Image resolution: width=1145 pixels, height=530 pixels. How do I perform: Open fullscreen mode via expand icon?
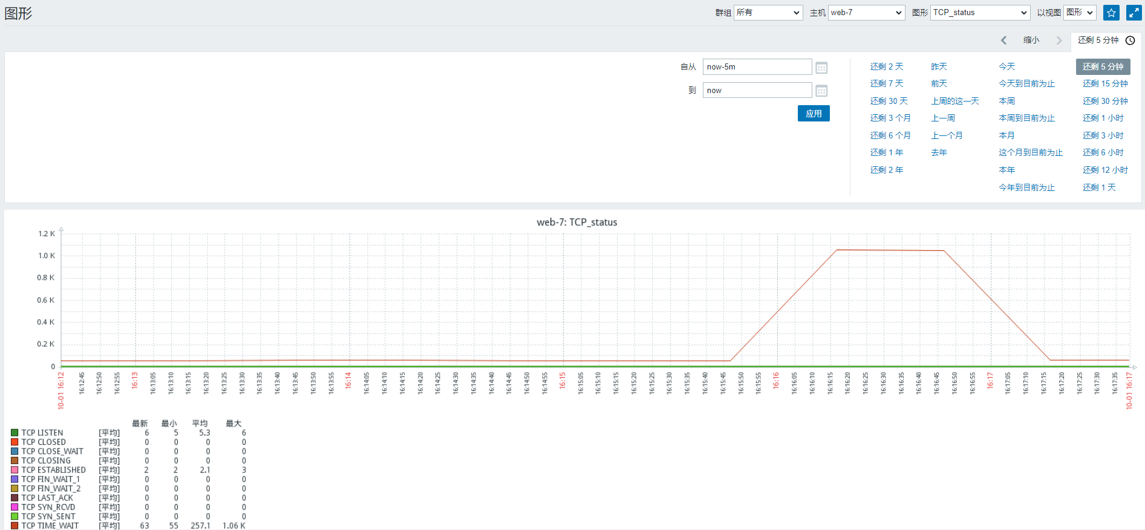tap(1134, 13)
